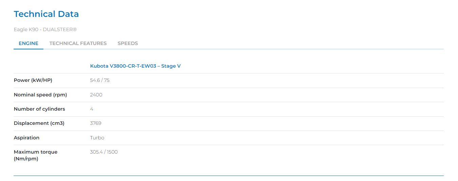The image size is (458, 181).
Task: Click the Turbo aspiration value
Action: coord(97,138)
